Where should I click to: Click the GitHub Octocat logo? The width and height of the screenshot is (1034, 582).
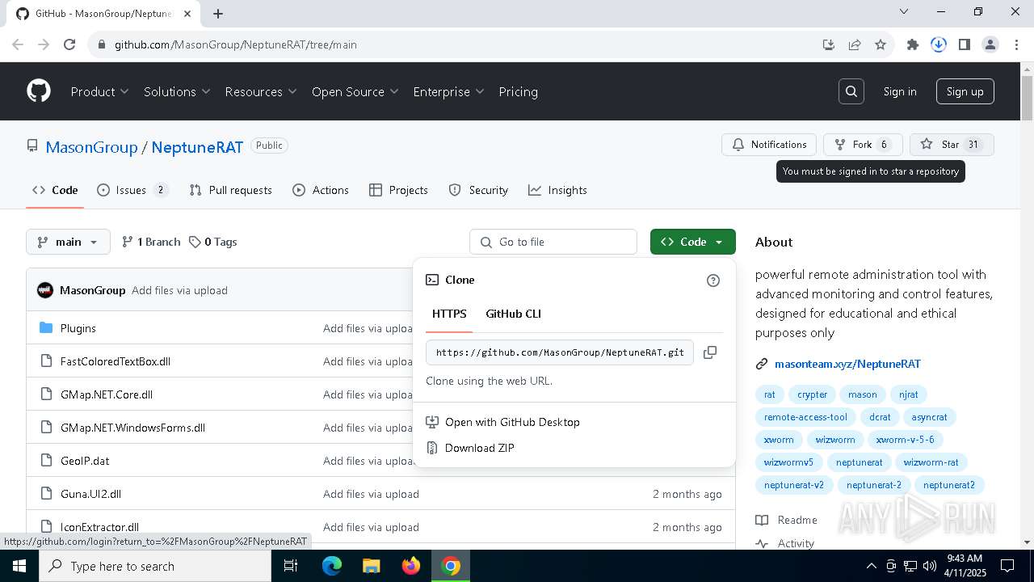tap(39, 91)
